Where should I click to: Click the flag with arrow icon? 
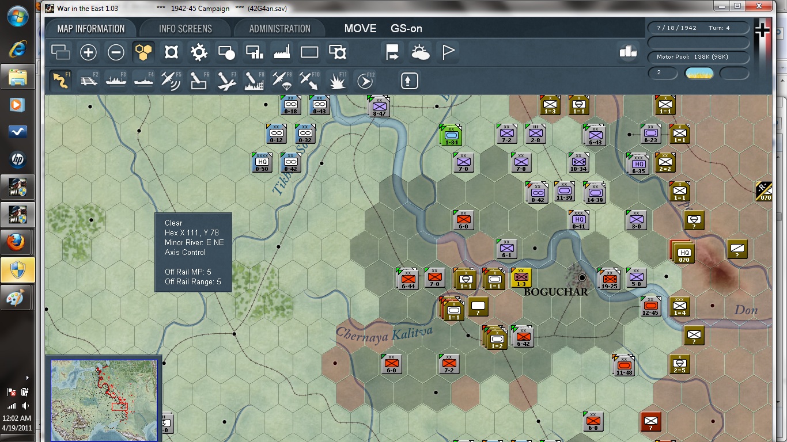coord(392,53)
